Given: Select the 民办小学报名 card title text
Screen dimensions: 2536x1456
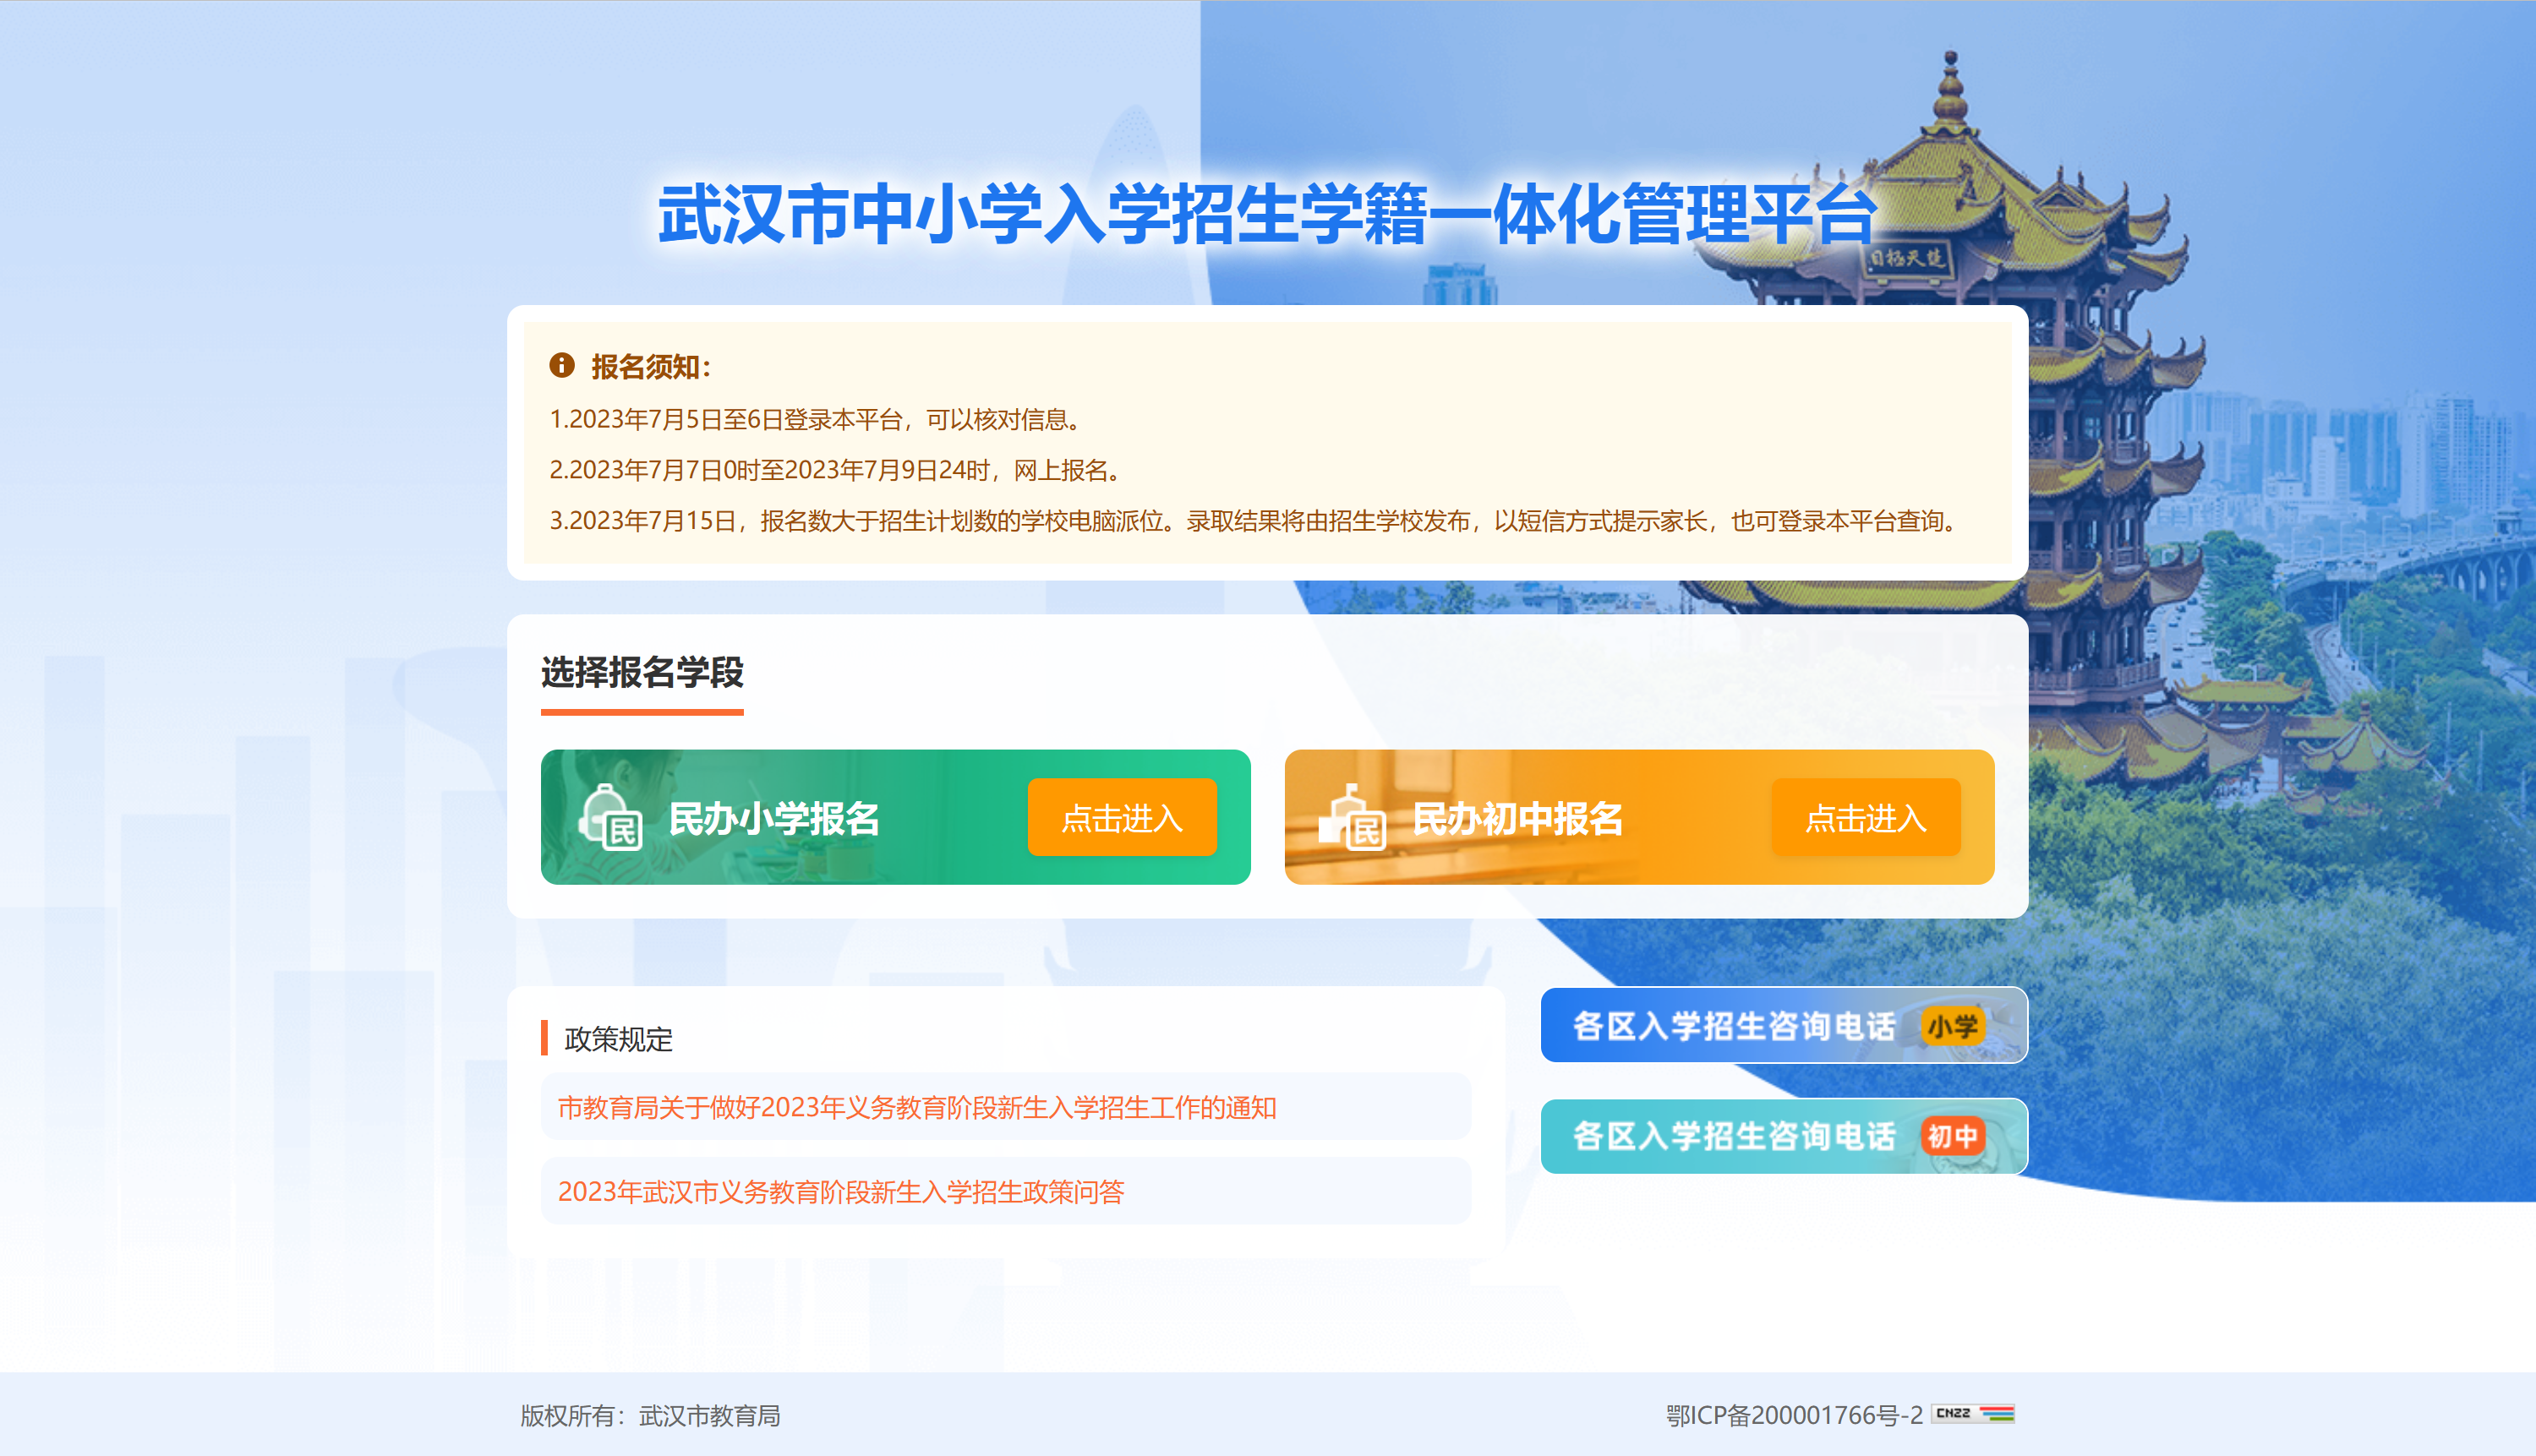Looking at the screenshot, I should (773, 819).
